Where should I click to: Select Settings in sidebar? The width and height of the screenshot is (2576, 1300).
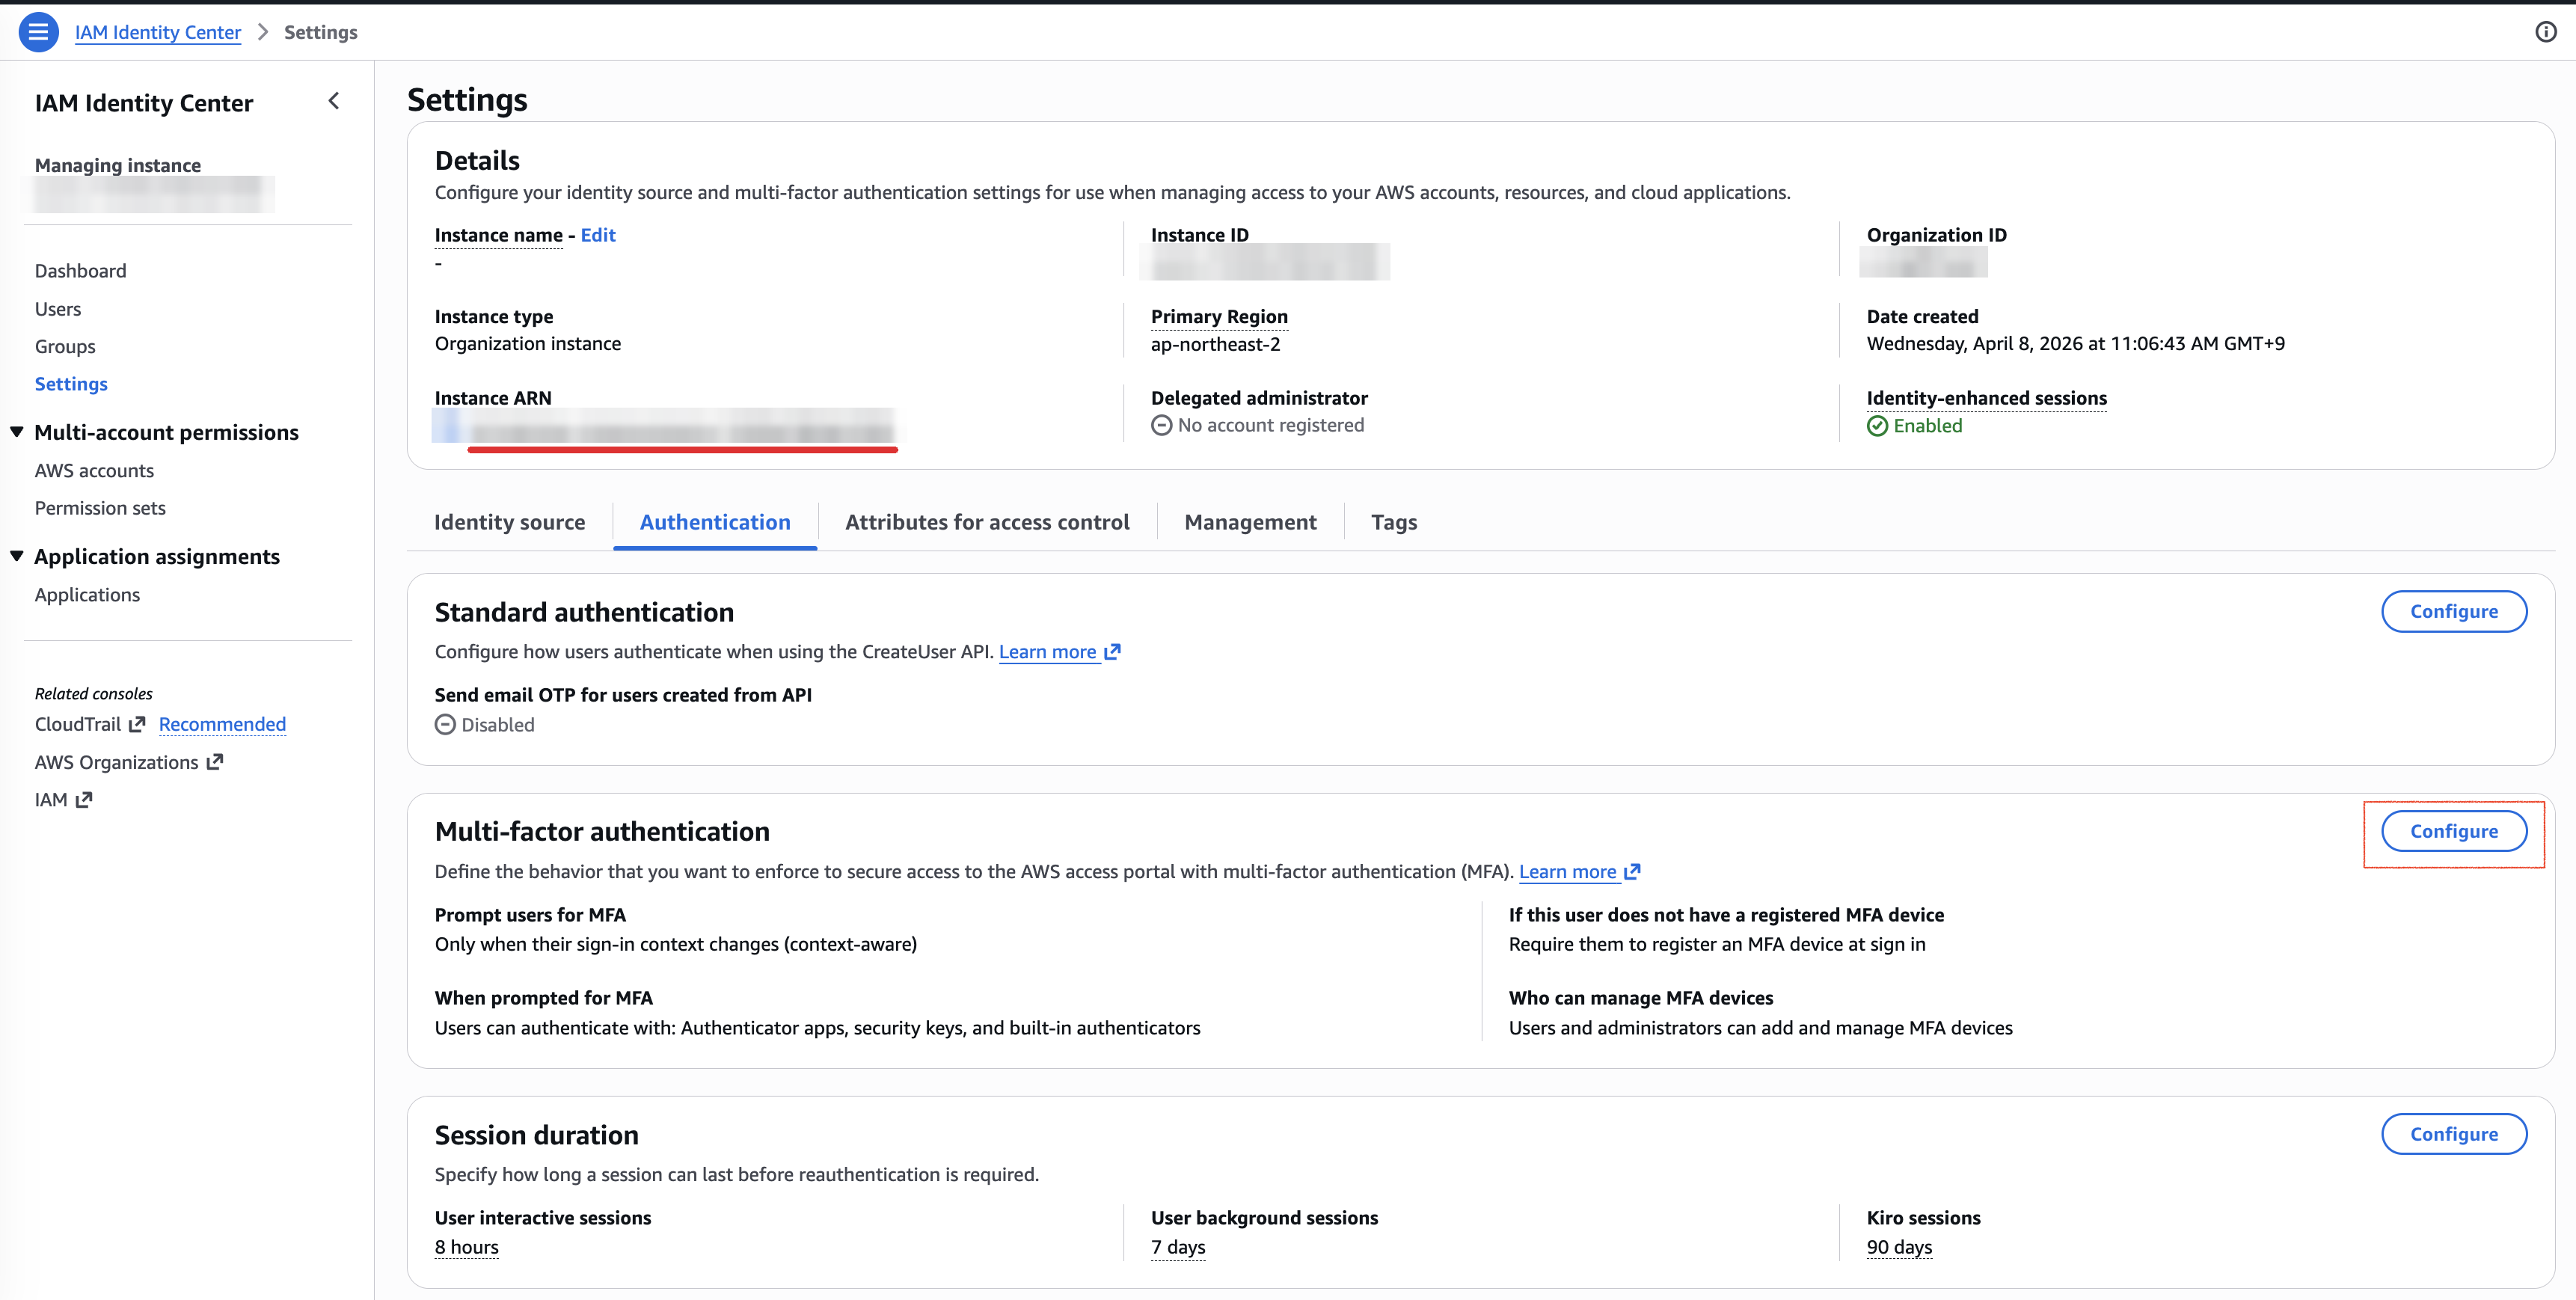pyautogui.click(x=71, y=384)
